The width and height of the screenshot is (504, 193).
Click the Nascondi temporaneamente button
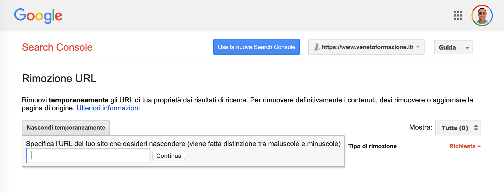click(x=66, y=127)
